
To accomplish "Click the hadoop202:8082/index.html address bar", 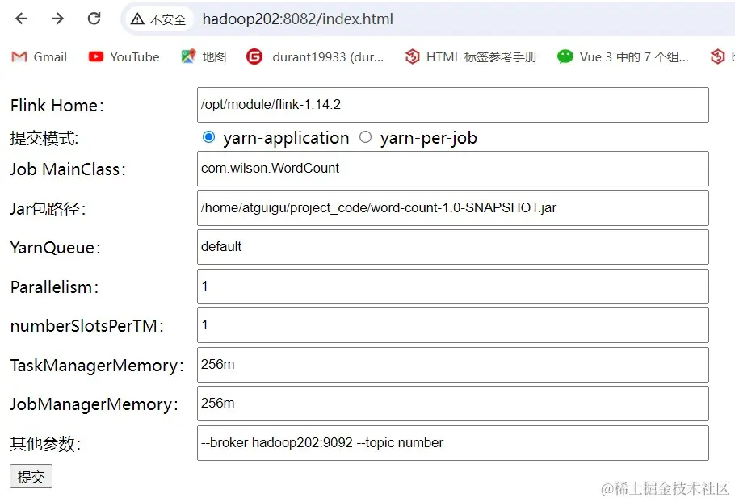I will tap(298, 19).
